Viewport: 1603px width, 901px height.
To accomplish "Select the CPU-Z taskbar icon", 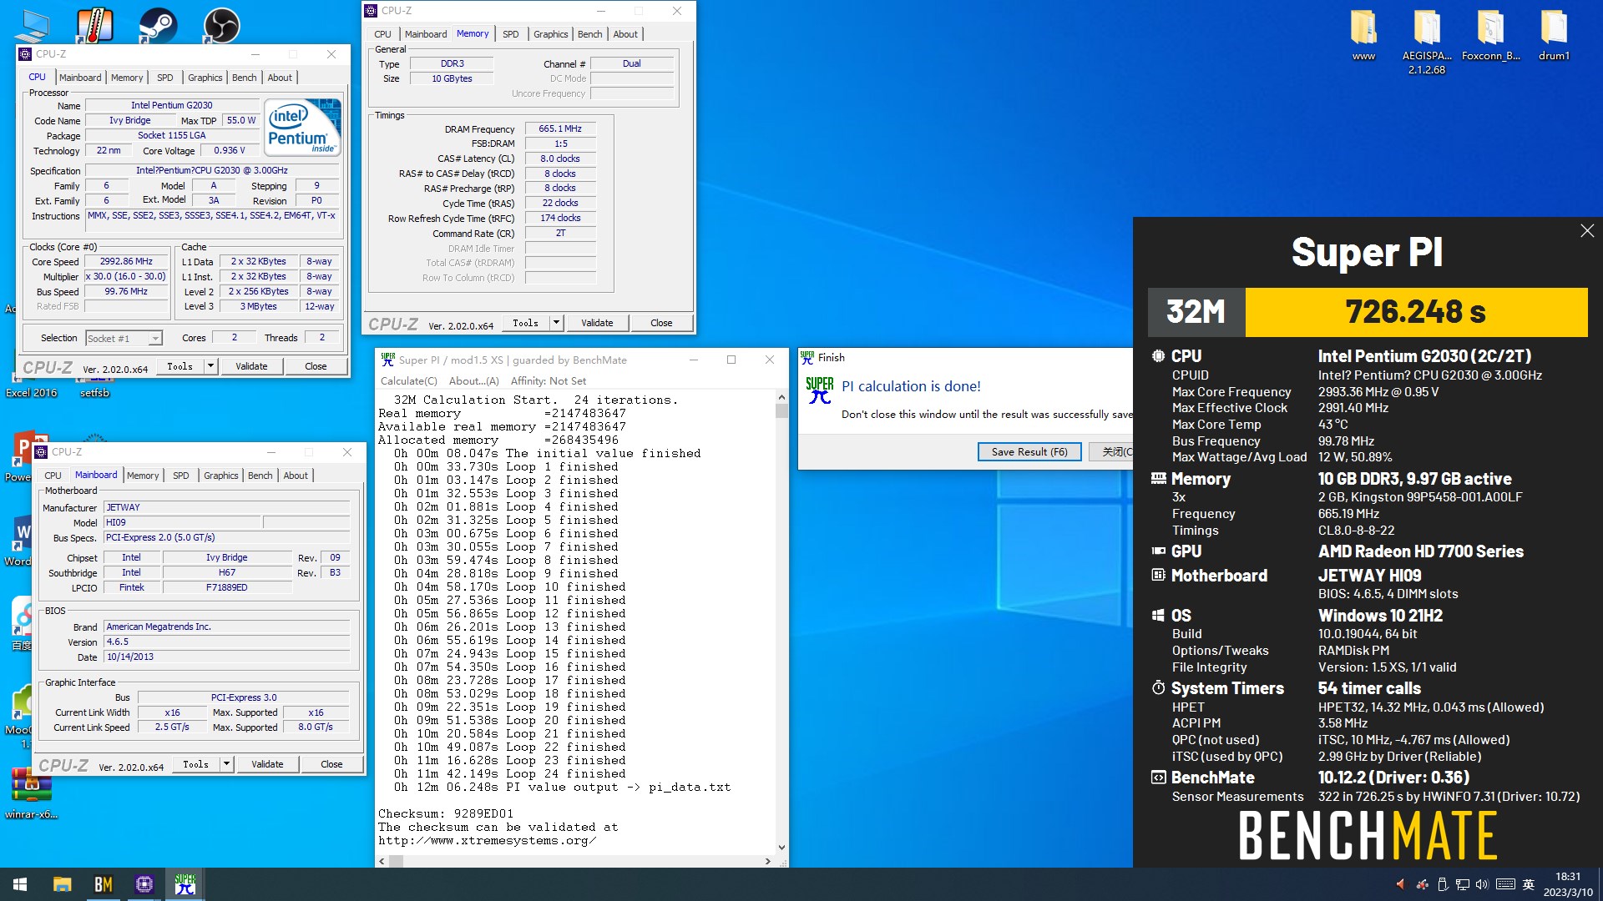I will click(x=144, y=884).
